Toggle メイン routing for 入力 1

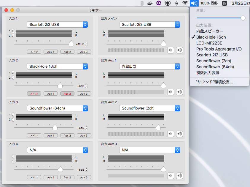tap(34, 52)
